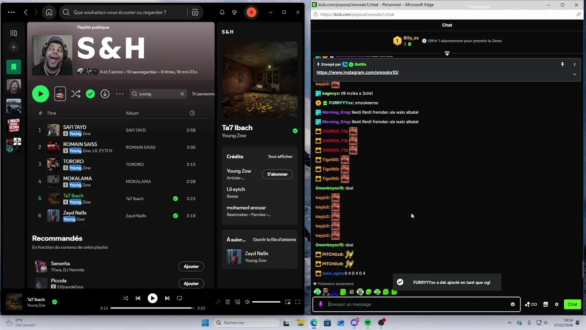Open 'Tout afficher' credits link
Screen dimensions: 586x330
tap(280, 156)
